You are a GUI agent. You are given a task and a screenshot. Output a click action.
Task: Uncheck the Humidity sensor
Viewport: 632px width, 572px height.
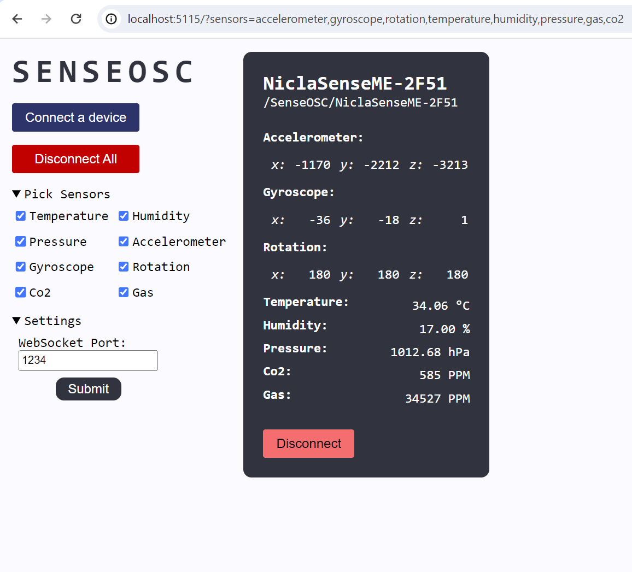click(123, 216)
